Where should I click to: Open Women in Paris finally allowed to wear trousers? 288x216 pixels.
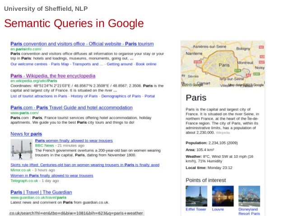(x=52, y=175)
